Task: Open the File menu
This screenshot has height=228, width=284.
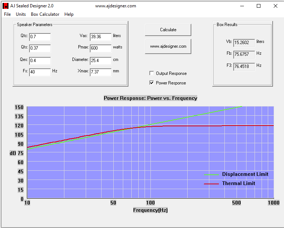Action: click(7, 14)
